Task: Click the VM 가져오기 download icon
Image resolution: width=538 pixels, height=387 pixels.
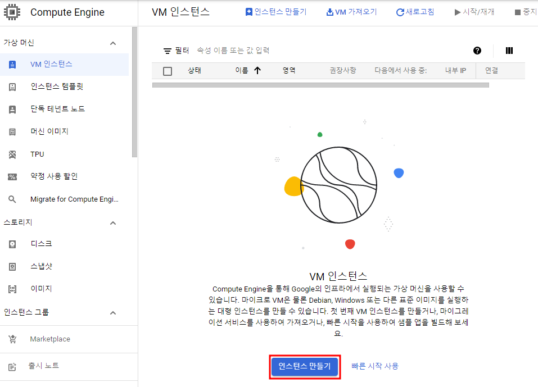Action: point(330,12)
